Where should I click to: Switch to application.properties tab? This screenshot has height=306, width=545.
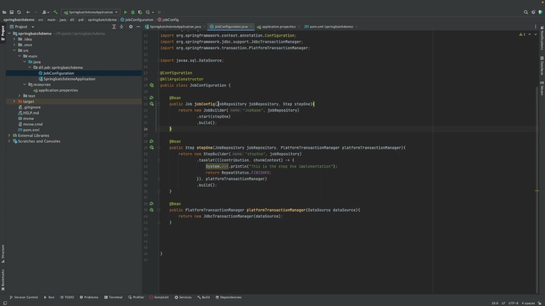point(278,27)
